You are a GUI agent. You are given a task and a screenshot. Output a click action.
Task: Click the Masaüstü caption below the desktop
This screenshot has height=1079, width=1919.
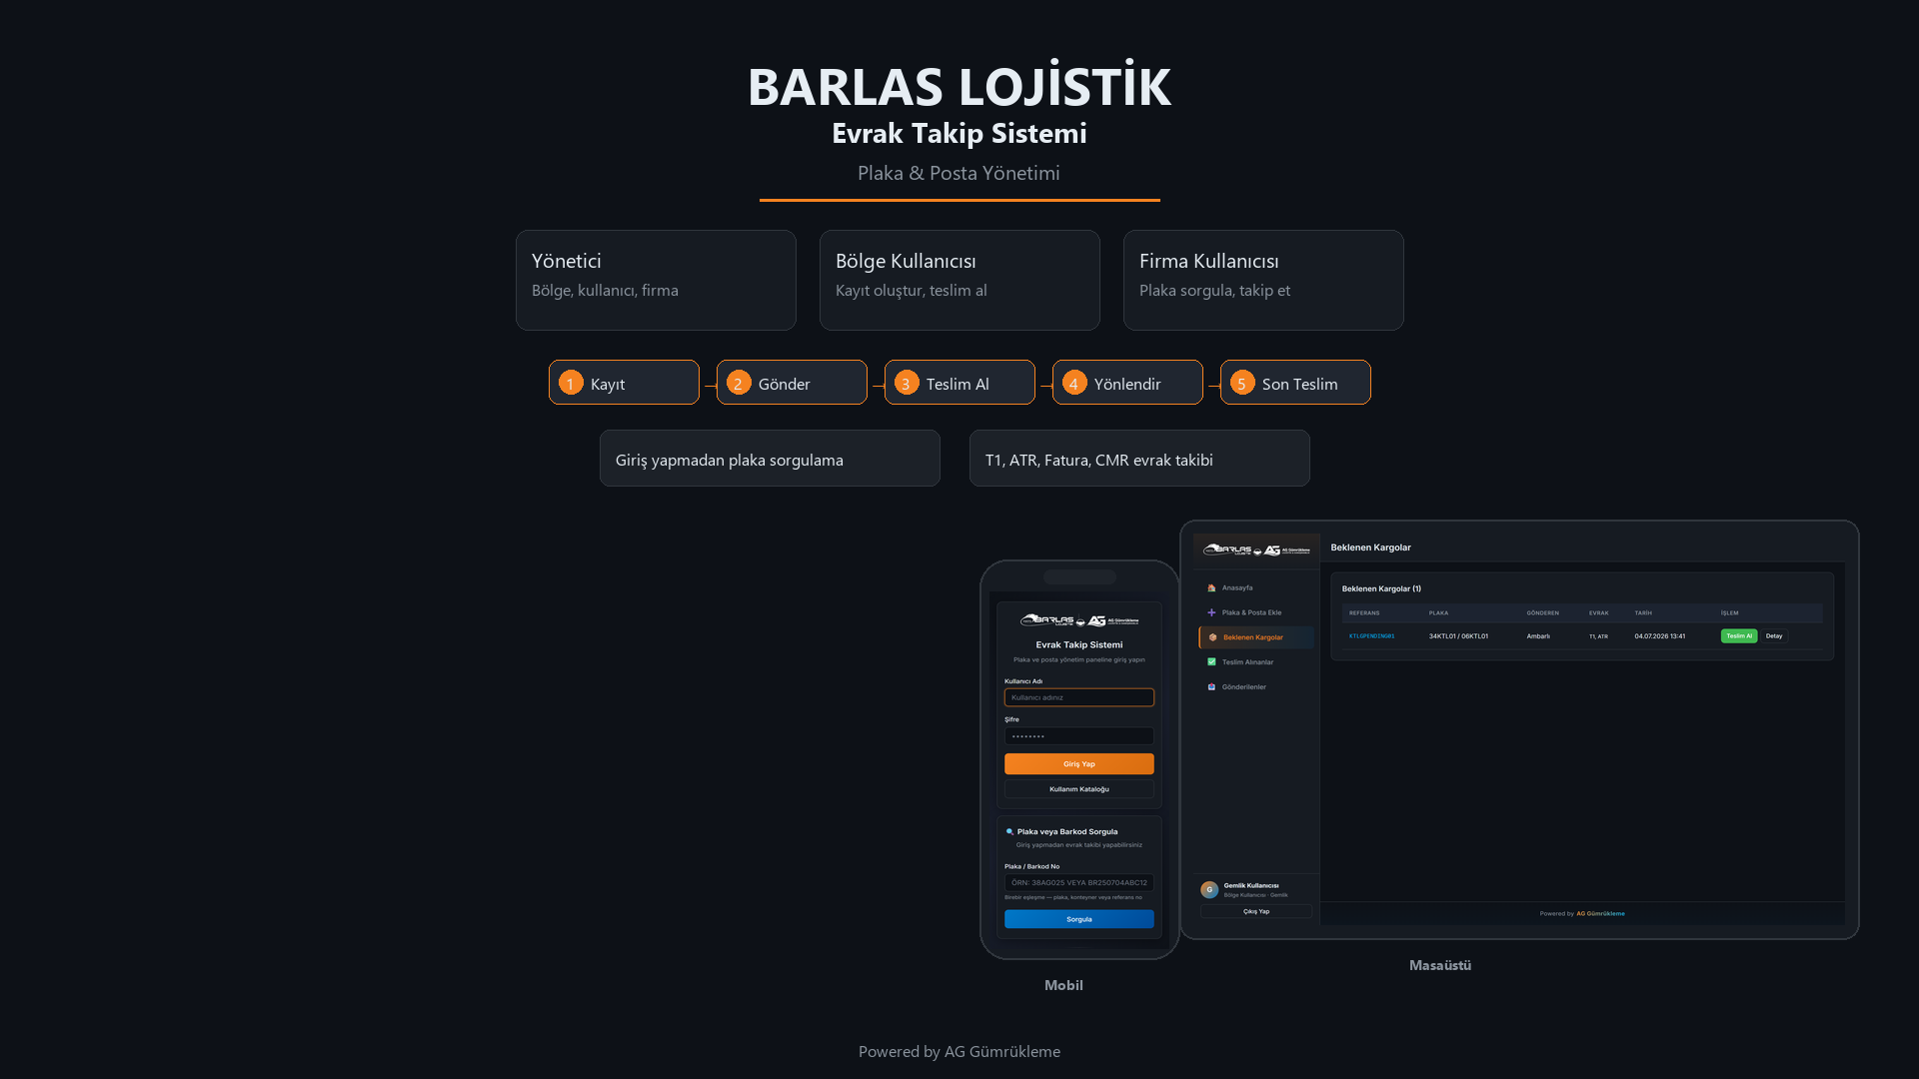[1440, 965]
